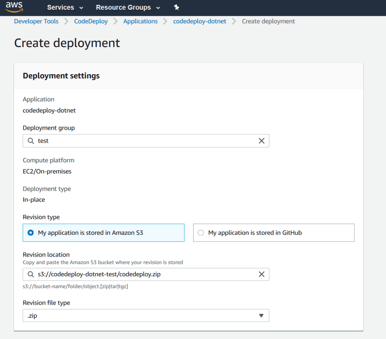This screenshot has height=339, width=386.
Task: Navigate to CodeDeploy breadcrumb link
Action: tap(91, 21)
